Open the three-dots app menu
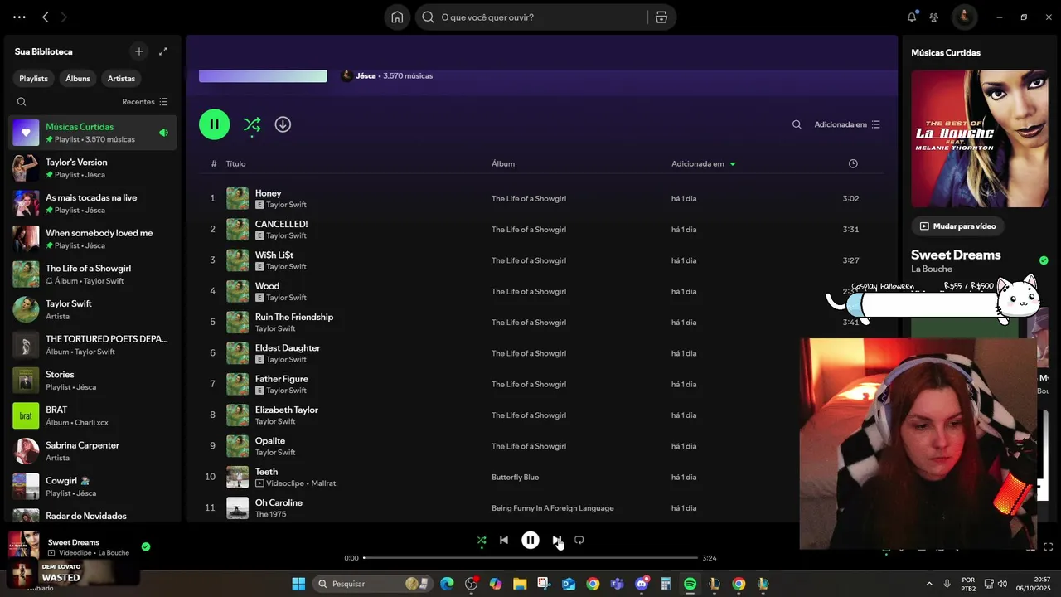 point(19,17)
